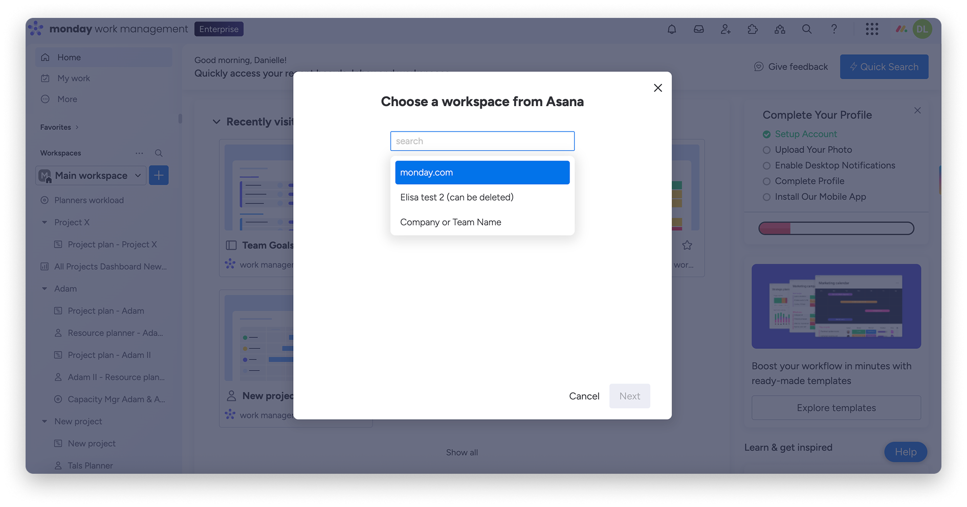
Task: Collapse the Adam folder
Action: point(45,289)
